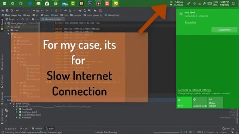Expand the .gradle folder
The width and height of the screenshot is (239, 134).
pos(8,27)
